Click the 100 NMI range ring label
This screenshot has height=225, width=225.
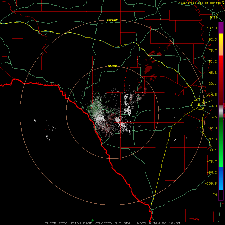pyautogui.click(x=112, y=20)
